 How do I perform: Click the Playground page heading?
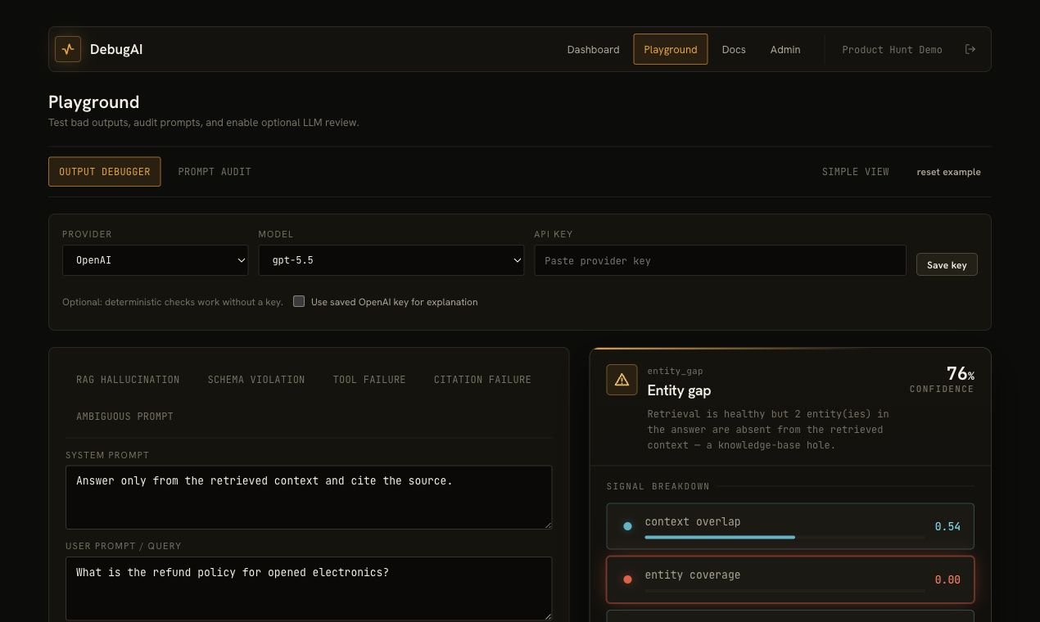pos(93,102)
